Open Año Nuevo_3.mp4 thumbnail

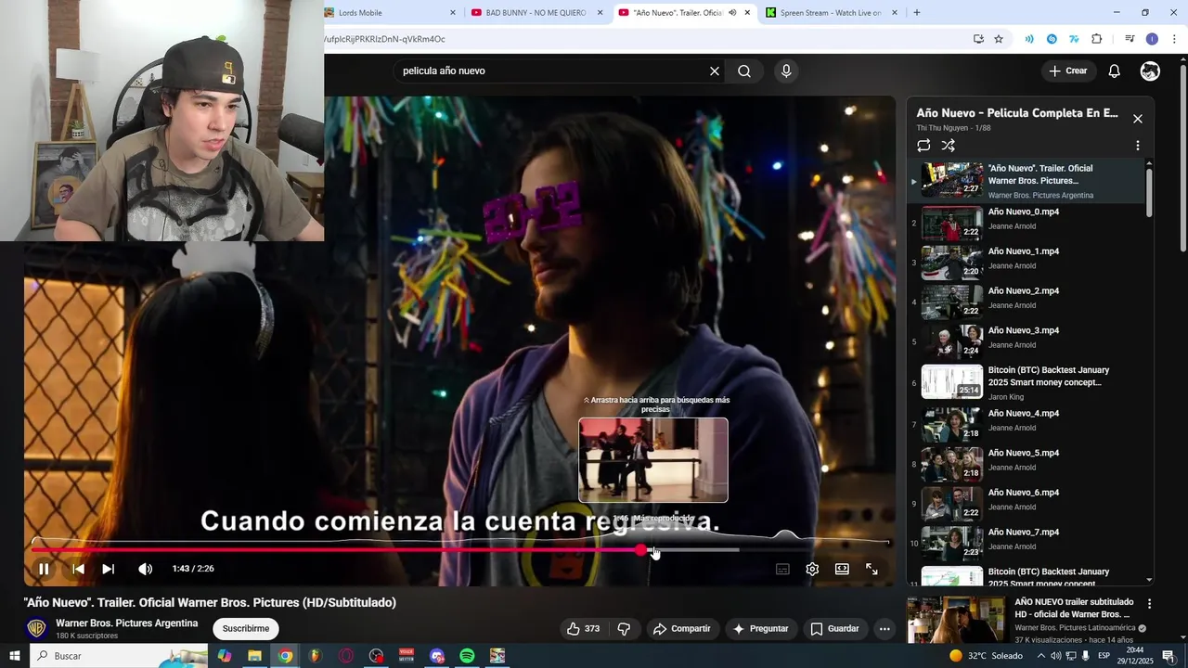pos(951,341)
